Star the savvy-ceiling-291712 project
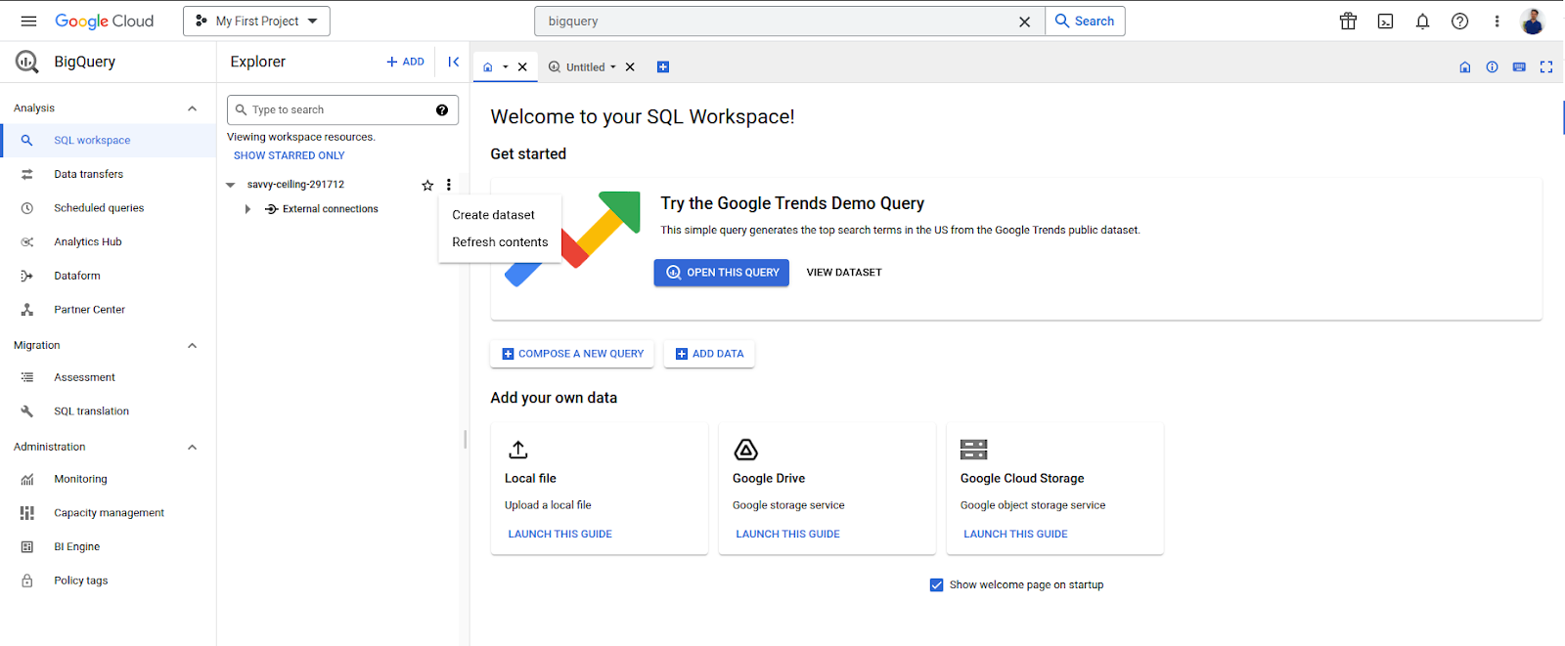Image resolution: width=1565 pixels, height=646 pixels. [x=427, y=186]
